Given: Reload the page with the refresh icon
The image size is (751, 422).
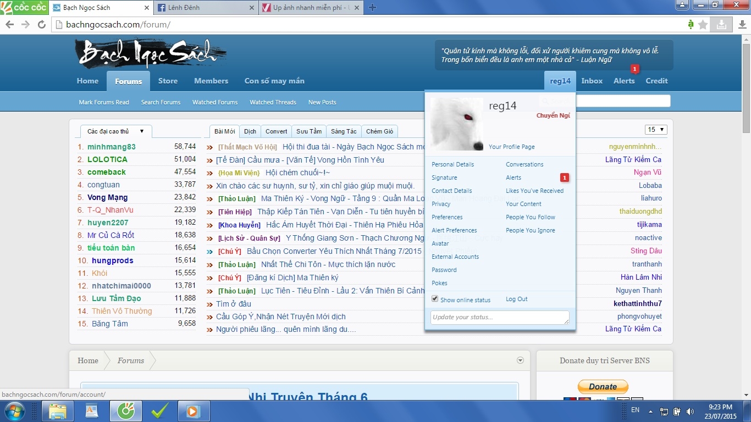Looking at the screenshot, I should coord(41,25).
